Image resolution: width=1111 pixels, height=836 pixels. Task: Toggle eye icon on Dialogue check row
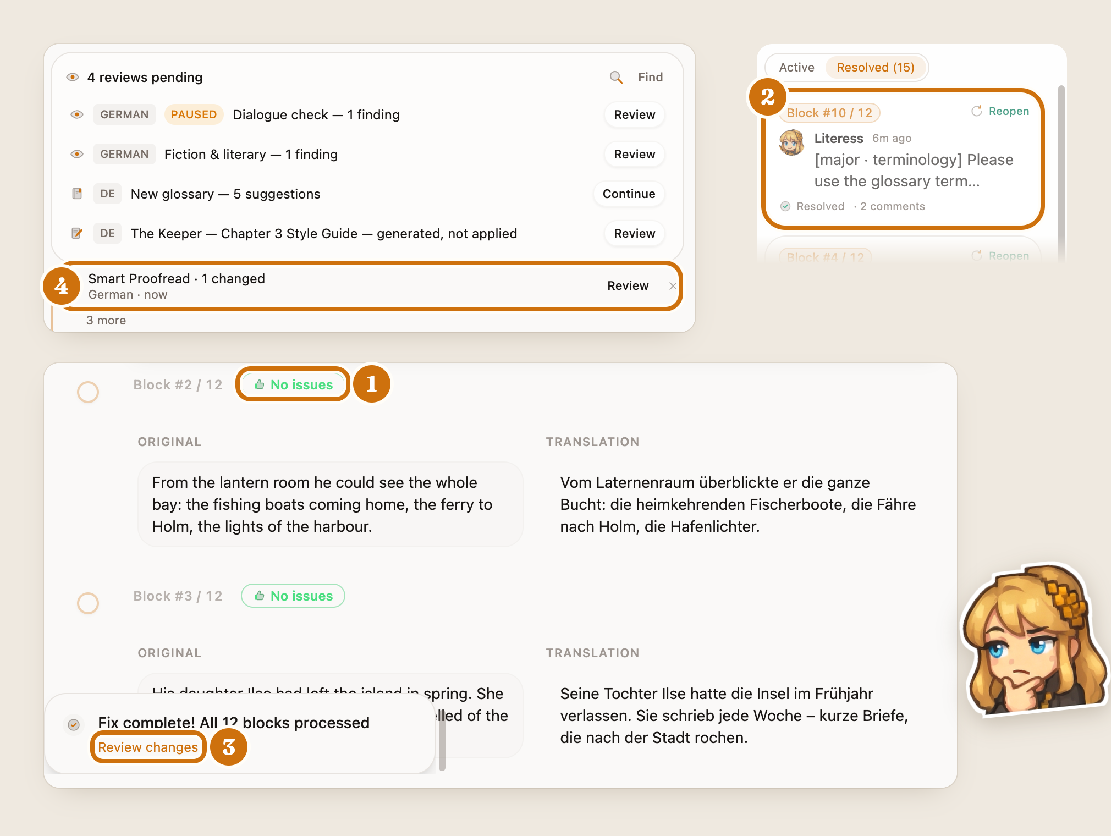click(77, 114)
